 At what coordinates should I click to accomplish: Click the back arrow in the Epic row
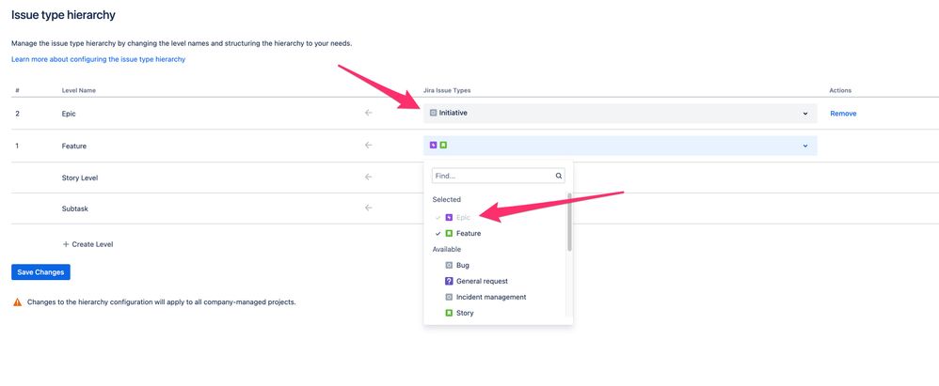coord(368,113)
